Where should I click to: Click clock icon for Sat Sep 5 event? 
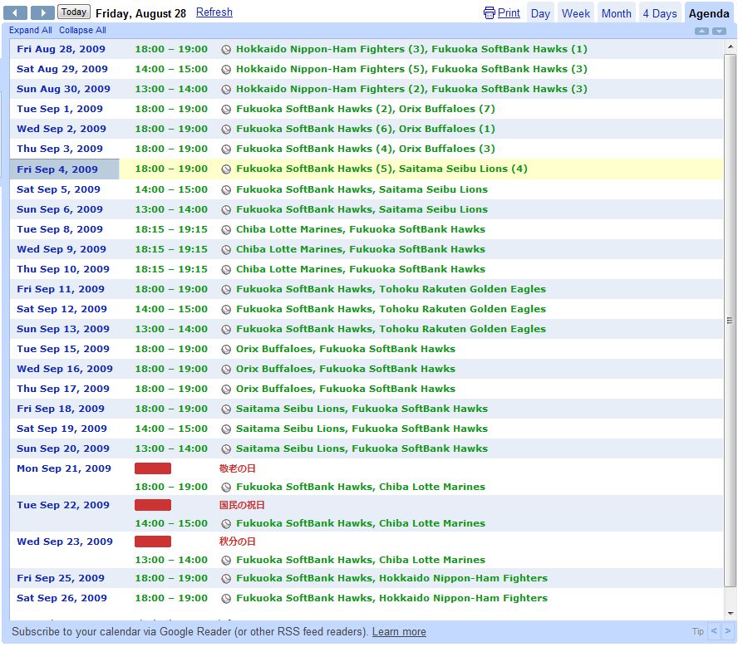tap(227, 189)
